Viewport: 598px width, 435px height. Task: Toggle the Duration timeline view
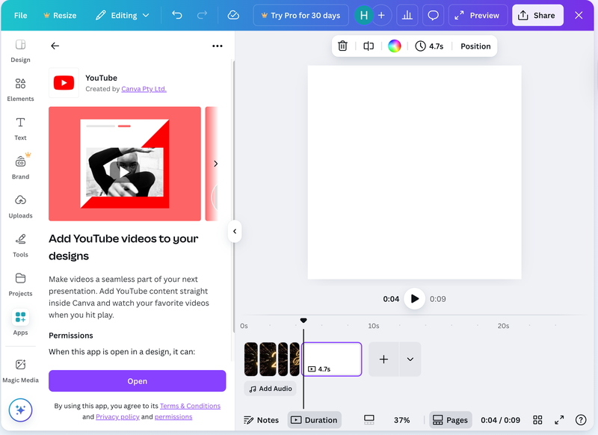314,420
